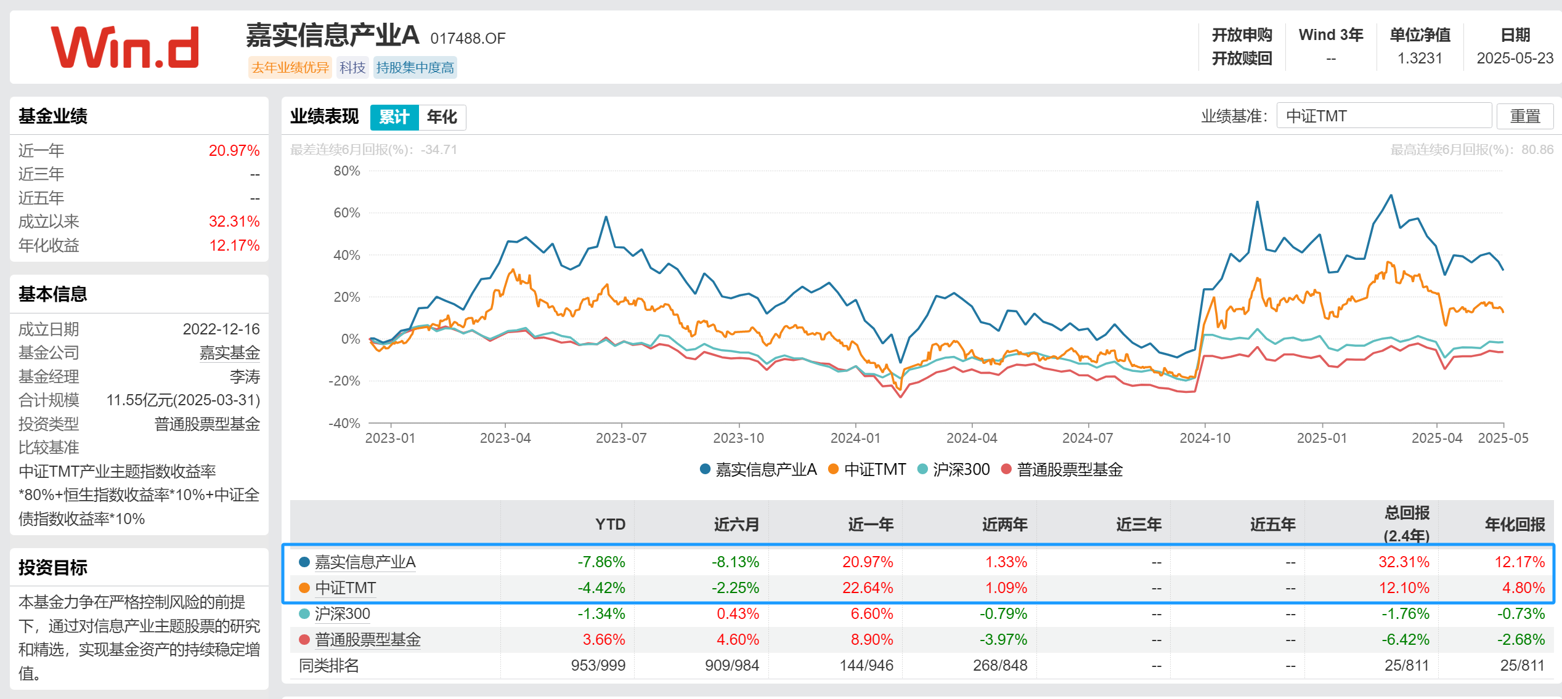The height and width of the screenshot is (699, 1562).
Task: Open 普通股票型基金 link in performance table
Action: 368,639
